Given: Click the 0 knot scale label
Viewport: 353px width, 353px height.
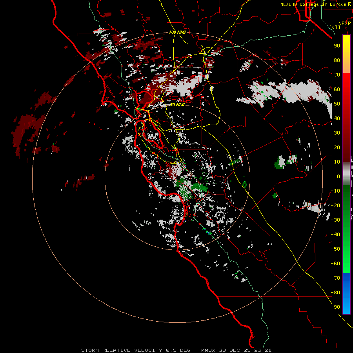Looking at the screenshot, I should [338, 176].
